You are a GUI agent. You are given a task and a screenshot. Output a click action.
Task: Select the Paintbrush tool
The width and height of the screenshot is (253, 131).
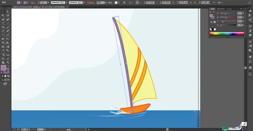[8, 27]
